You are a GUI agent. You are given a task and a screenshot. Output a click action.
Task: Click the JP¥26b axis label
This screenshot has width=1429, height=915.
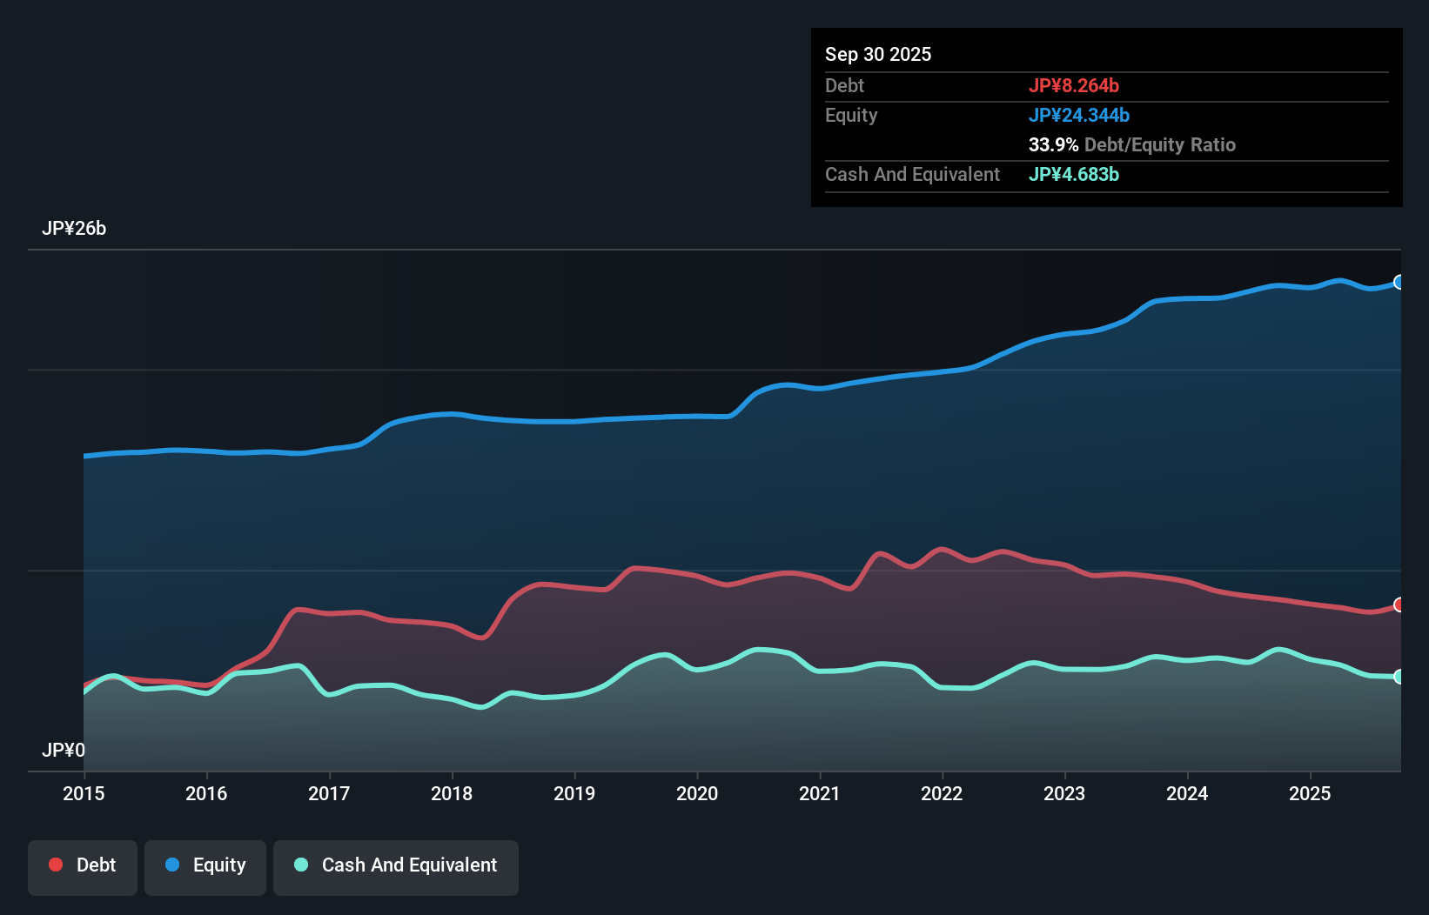[x=75, y=230]
